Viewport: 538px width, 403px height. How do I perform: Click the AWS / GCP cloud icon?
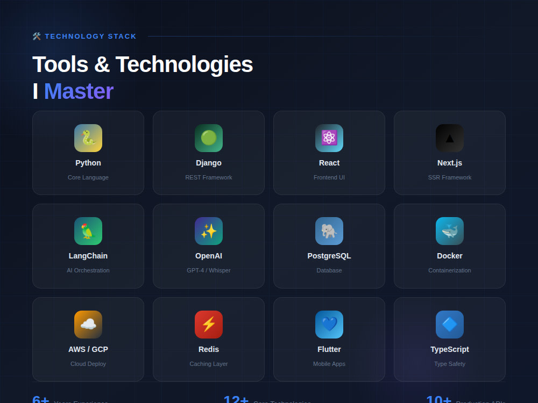(88, 325)
